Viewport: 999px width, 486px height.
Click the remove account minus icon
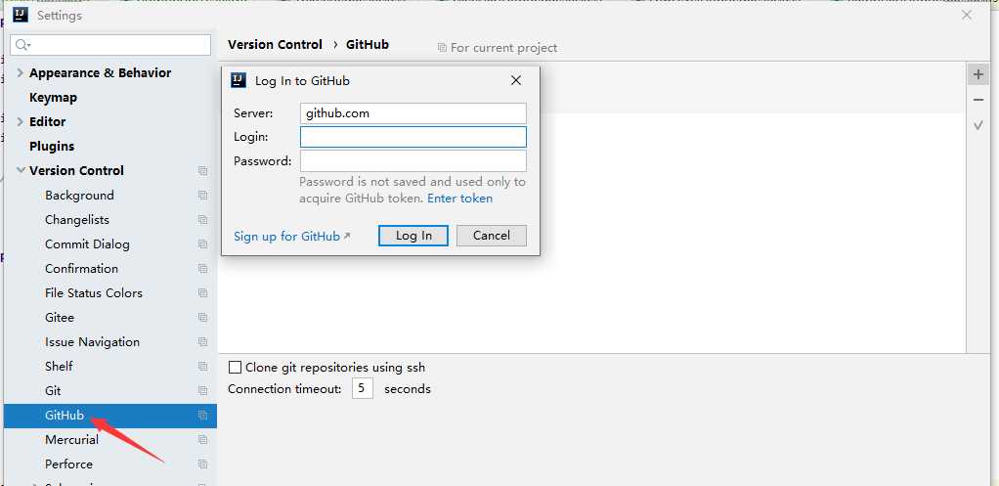coord(977,100)
